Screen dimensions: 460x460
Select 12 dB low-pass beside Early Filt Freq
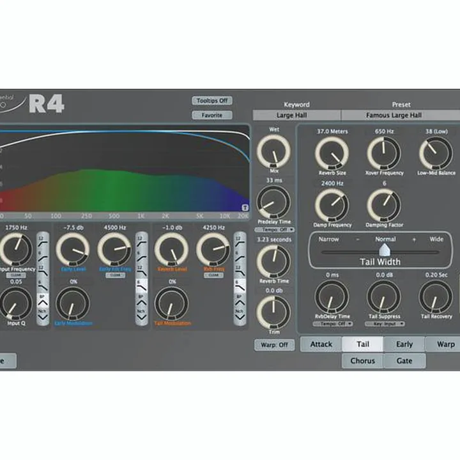141,271
